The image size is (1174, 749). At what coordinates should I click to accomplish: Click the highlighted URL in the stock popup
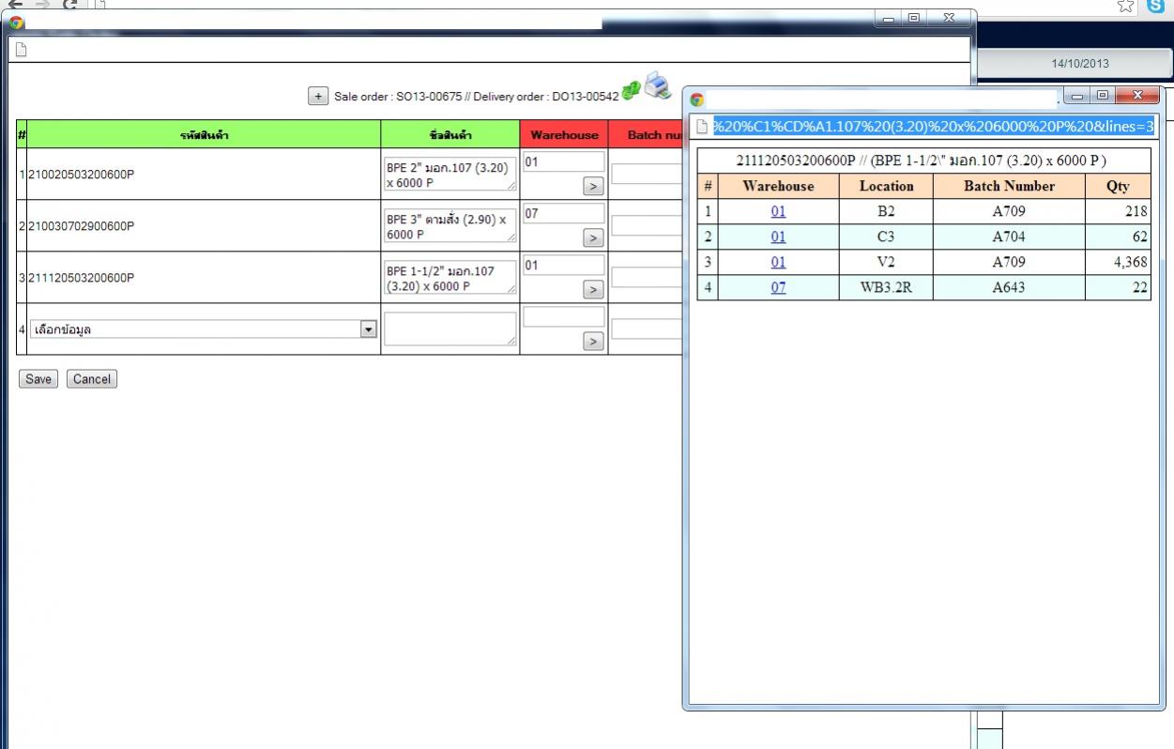tap(933, 126)
